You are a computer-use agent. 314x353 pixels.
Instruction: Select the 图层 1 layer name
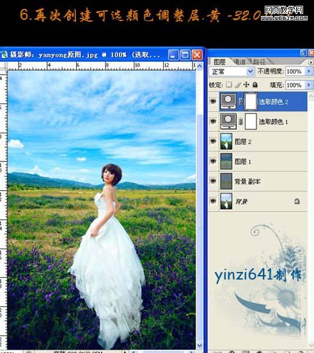coord(243,161)
